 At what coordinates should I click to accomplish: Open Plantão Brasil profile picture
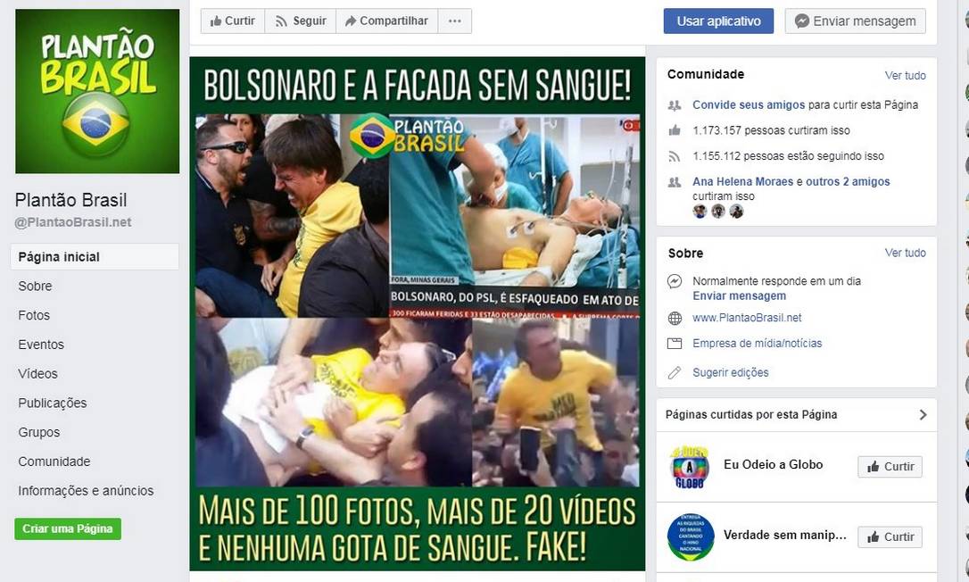tap(97, 91)
